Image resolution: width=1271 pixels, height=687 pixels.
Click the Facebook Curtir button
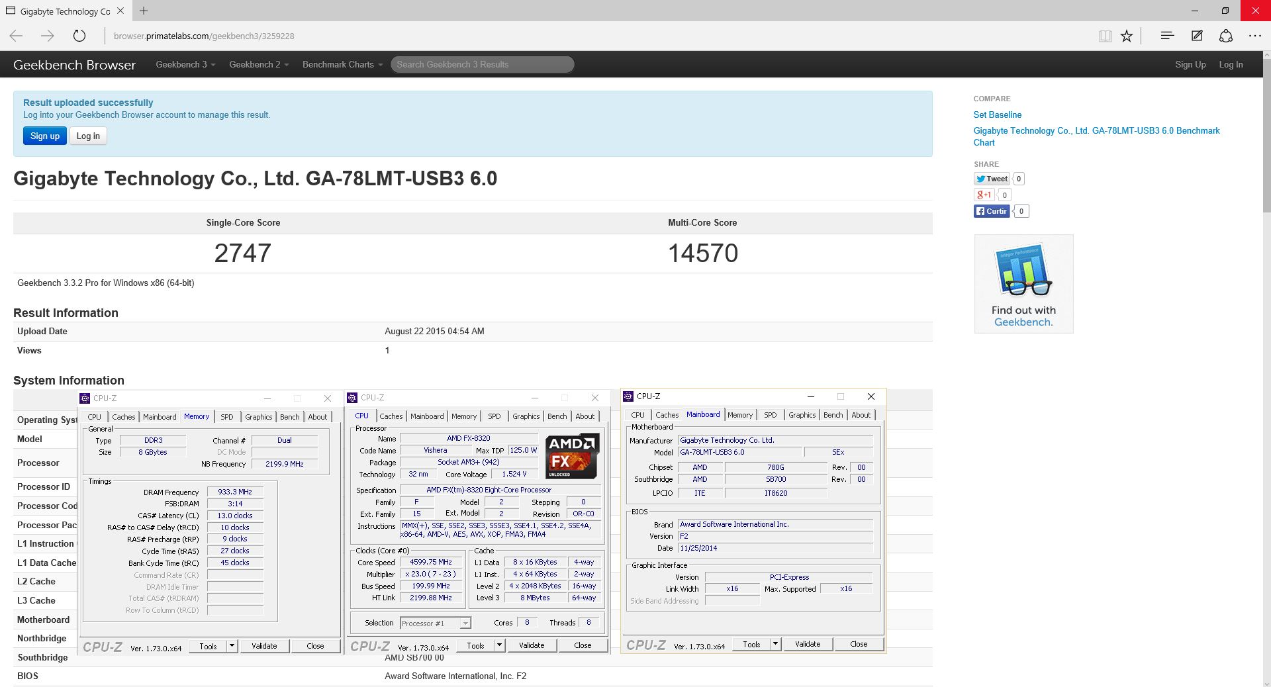[x=992, y=211]
